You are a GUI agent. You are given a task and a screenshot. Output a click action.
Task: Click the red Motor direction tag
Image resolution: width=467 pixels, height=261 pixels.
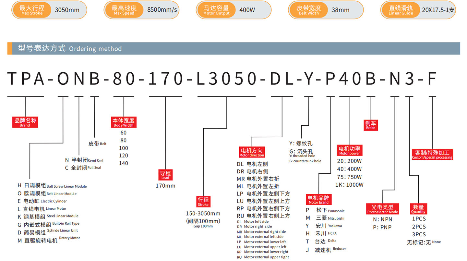tap(252, 152)
